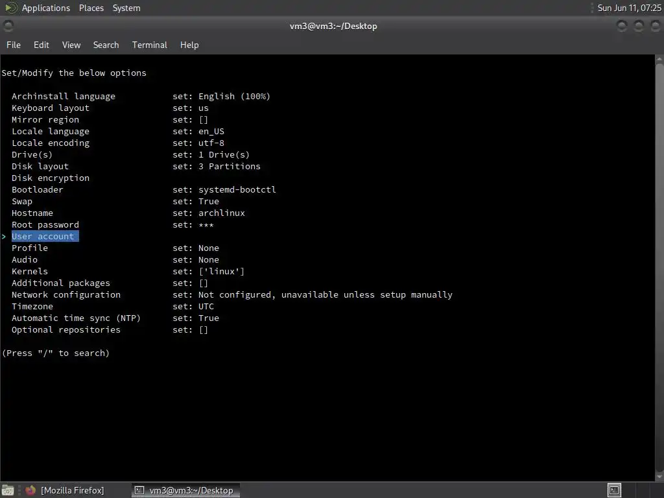Screen dimensions: 664x498
Task: Open the Places panel menu
Action: coord(91,8)
